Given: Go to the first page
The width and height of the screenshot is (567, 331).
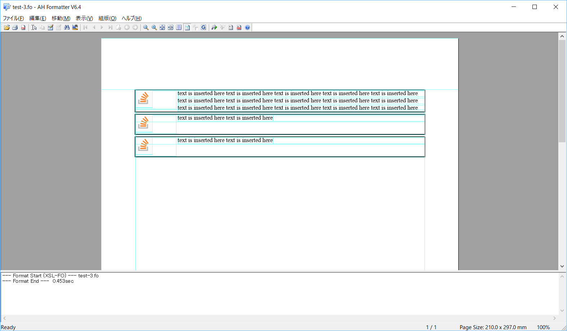Looking at the screenshot, I should [86, 27].
